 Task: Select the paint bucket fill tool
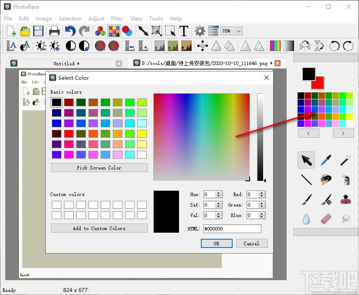click(x=326, y=180)
